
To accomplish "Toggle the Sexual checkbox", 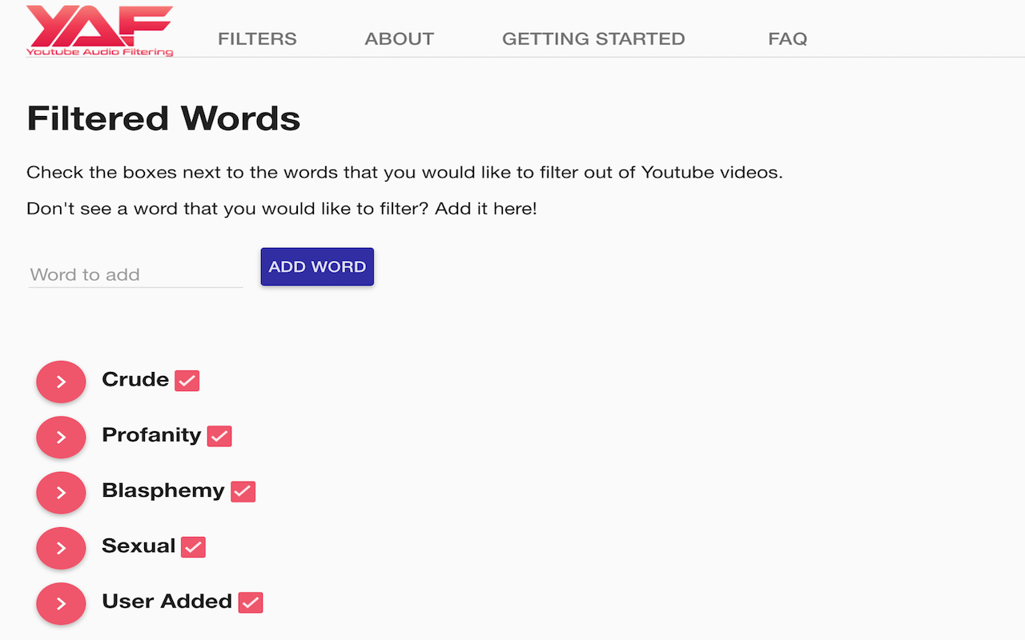I will 194,547.
